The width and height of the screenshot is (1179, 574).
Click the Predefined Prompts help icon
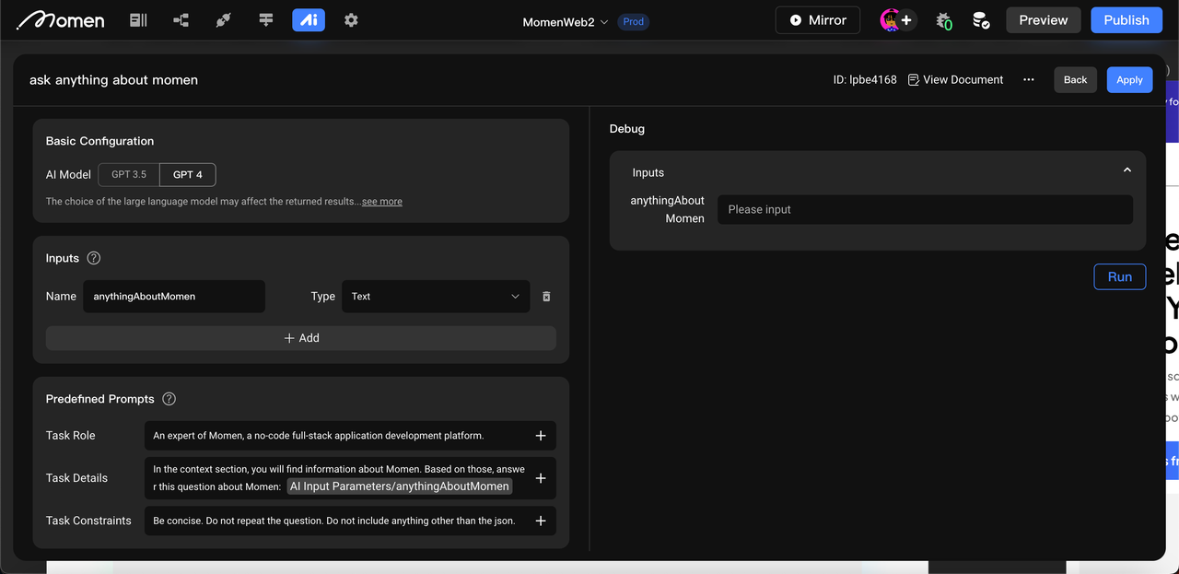(169, 399)
